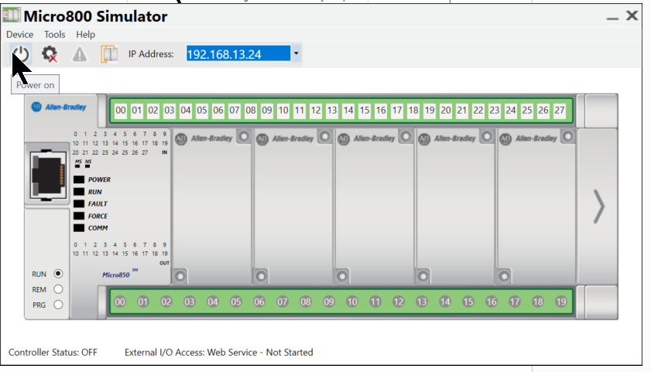651x372 pixels.
Task: Click input terminal 24 on top strip
Action: (x=511, y=111)
